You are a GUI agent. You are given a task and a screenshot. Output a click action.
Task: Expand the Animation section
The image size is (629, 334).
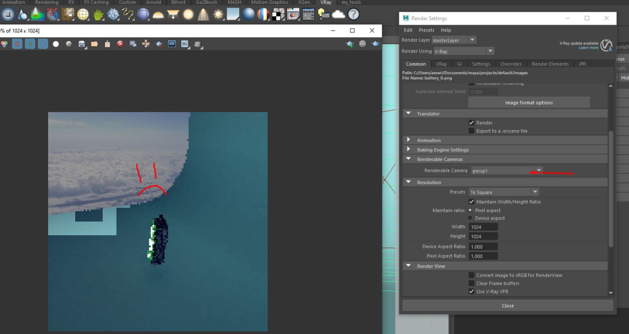(x=408, y=140)
